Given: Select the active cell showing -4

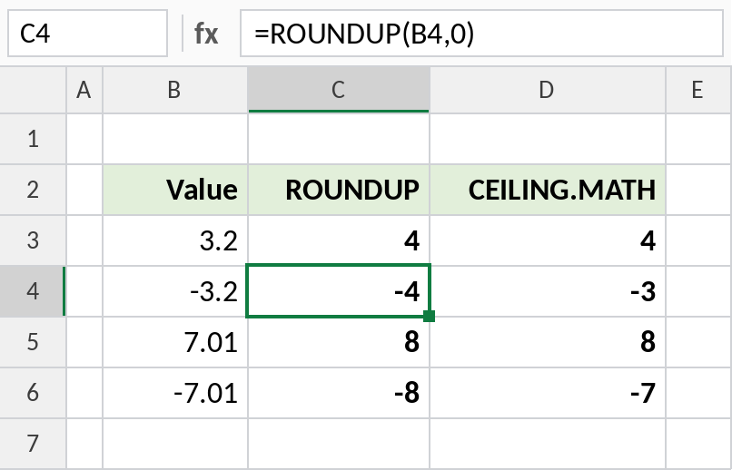Looking at the screenshot, I should [x=339, y=291].
